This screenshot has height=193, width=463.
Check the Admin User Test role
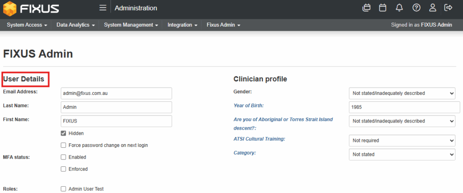[63, 189]
